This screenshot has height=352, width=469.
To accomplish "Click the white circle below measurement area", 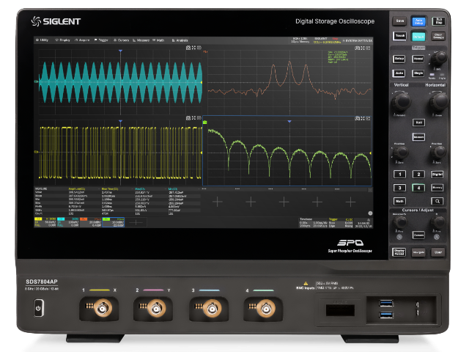I will [x=370, y=213].
